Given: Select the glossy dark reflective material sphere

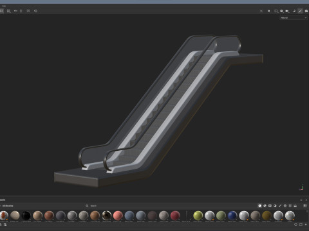Looking at the screenshot, I should click(x=106, y=216).
